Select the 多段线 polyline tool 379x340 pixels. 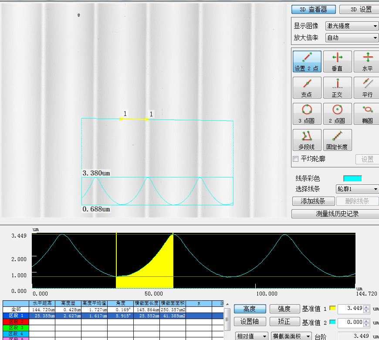point(307,140)
